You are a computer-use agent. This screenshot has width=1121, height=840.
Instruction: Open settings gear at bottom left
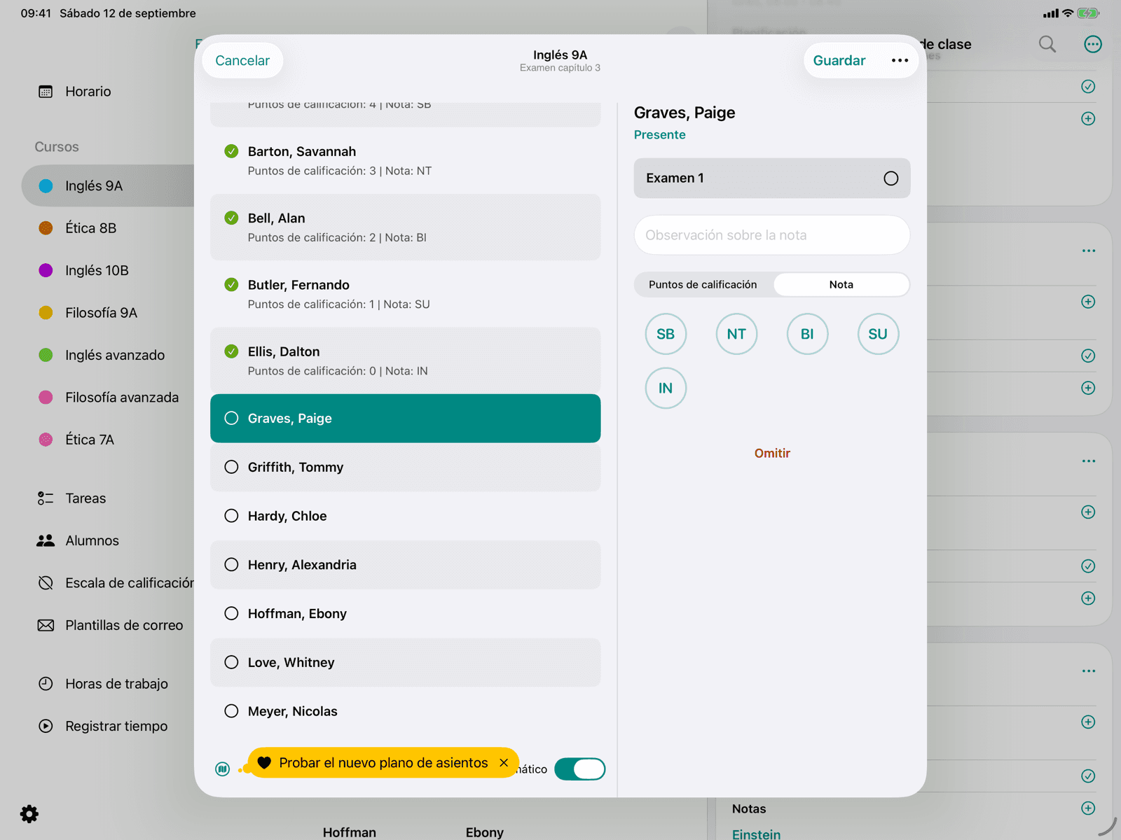(x=29, y=814)
